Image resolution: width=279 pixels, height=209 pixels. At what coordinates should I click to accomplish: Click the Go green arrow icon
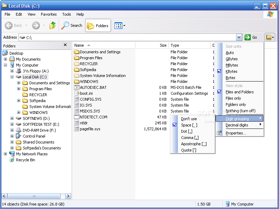tap(248, 37)
